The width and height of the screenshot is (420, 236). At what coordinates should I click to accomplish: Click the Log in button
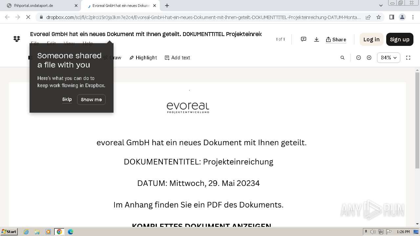(371, 39)
